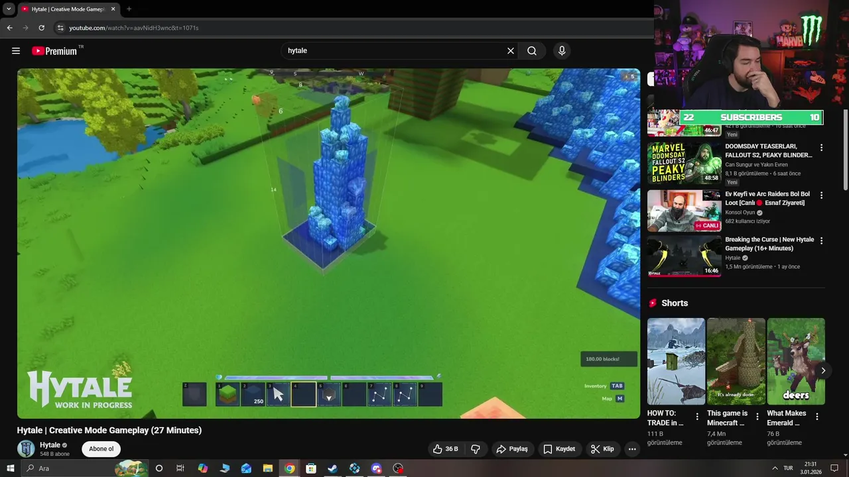Open options for Arc Raiders live video

point(821,195)
